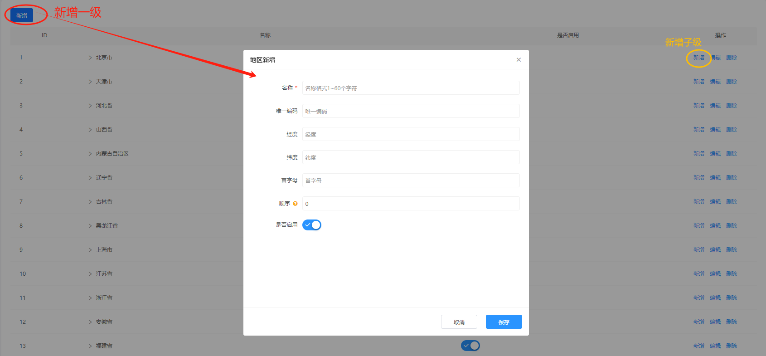
Task: Click the 唯一编码 input field
Action: [x=411, y=111]
